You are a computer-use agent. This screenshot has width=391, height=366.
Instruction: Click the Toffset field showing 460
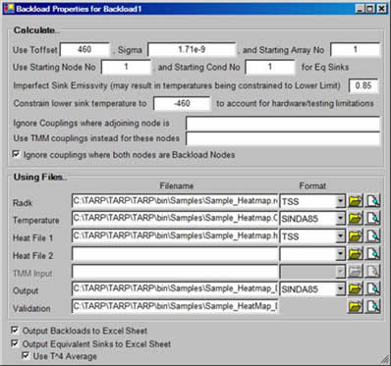click(84, 50)
